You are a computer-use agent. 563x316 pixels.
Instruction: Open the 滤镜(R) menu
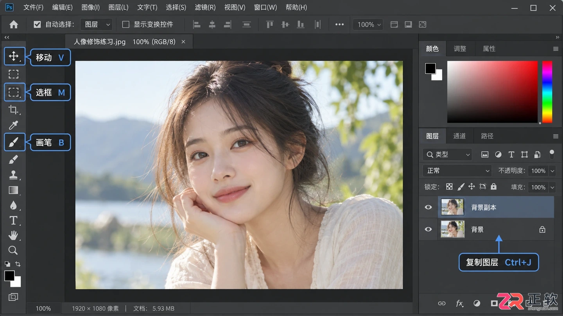point(205,7)
